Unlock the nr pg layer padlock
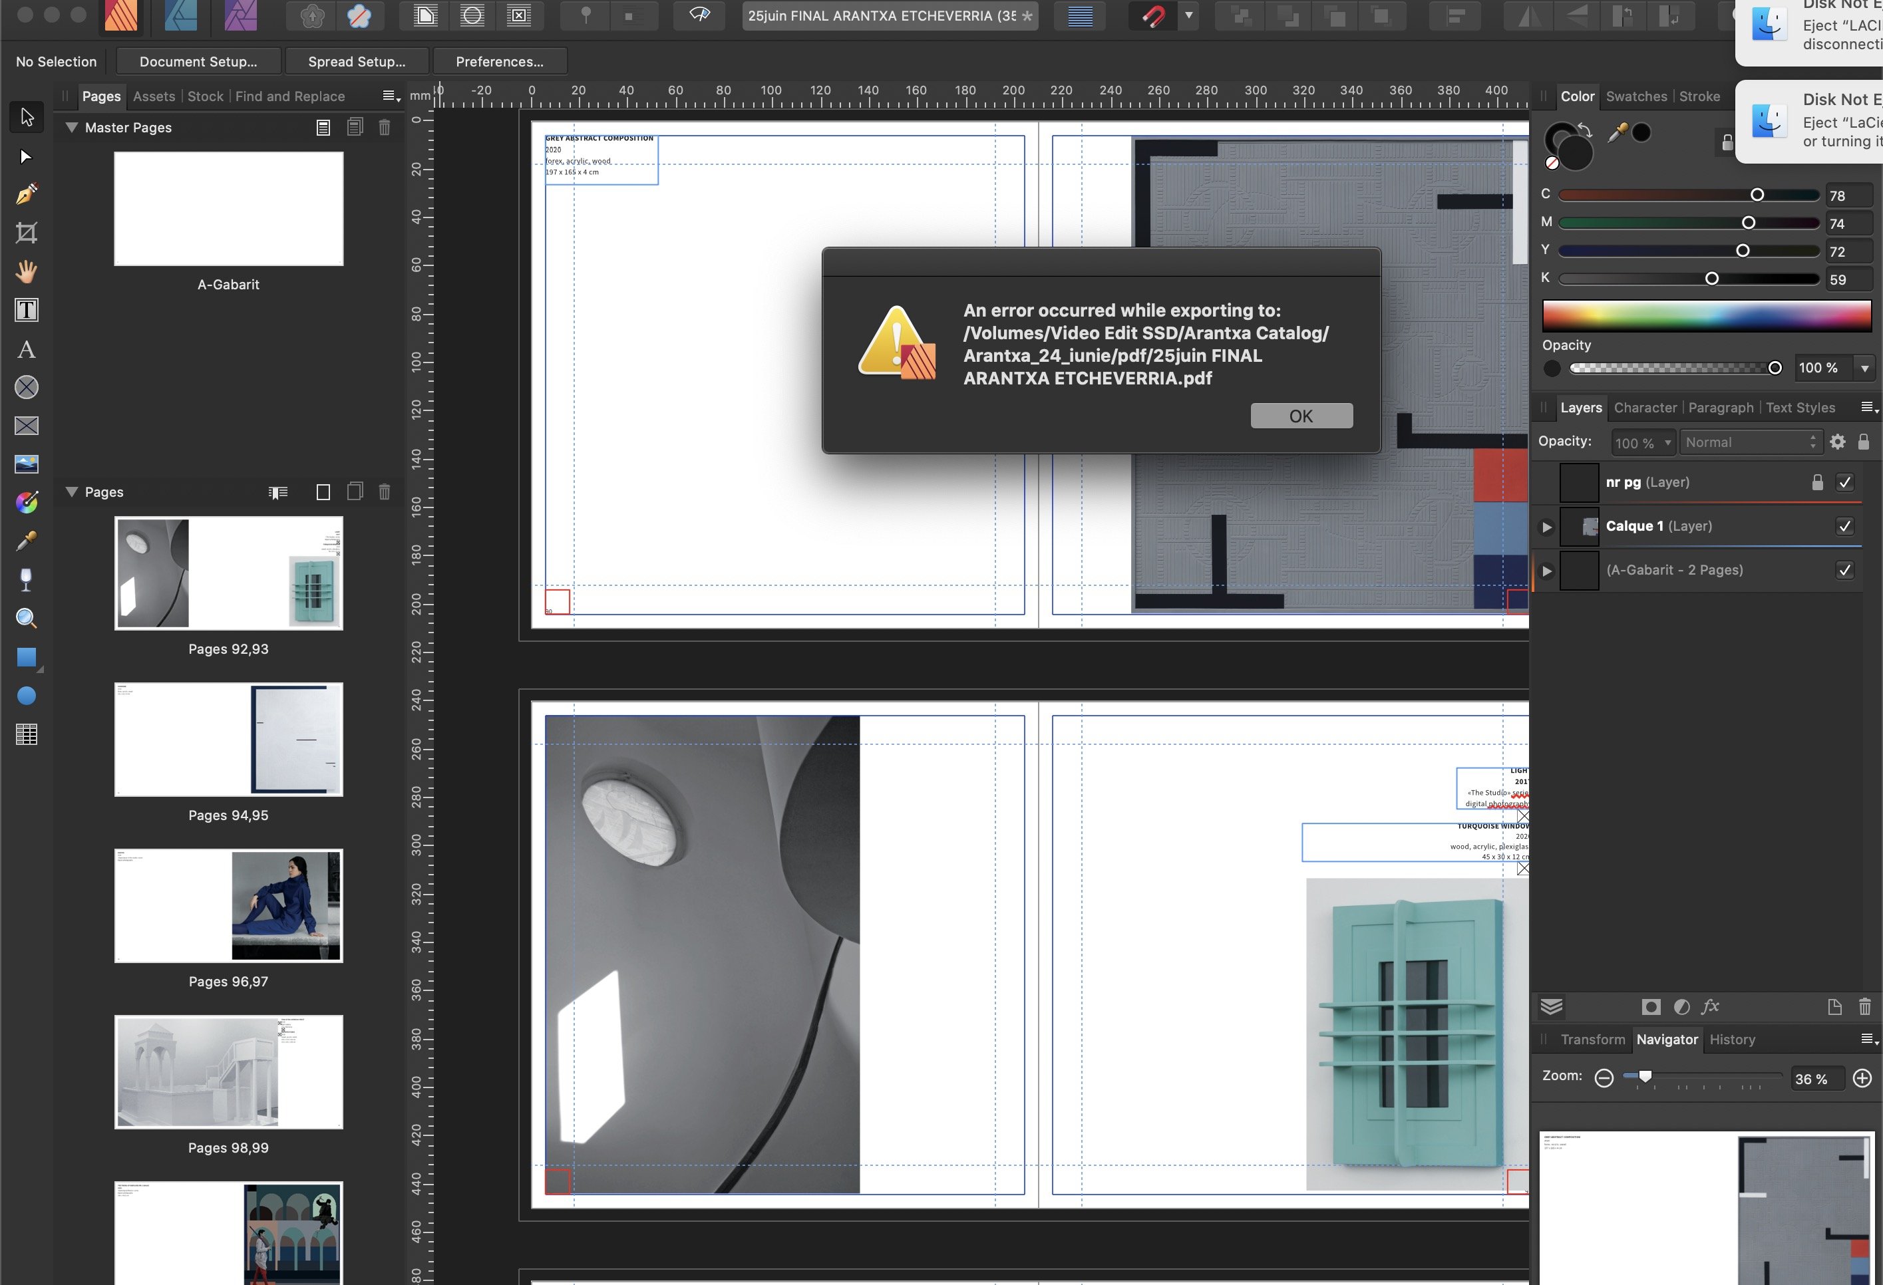This screenshot has height=1285, width=1883. 1817,482
